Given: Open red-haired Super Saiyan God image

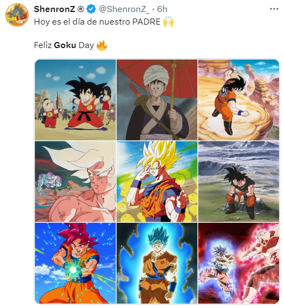Looking at the screenshot, I should click(x=75, y=263).
